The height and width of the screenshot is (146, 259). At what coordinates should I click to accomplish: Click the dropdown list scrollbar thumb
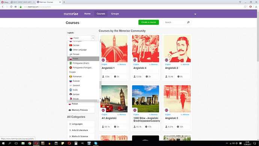[100, 85]
